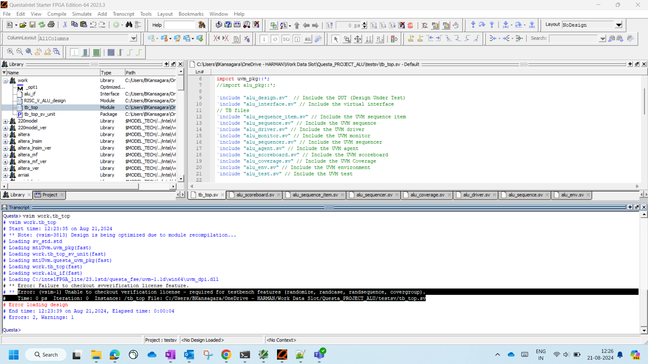
Task: Toggle the Select Mode arrow pointer tool
Action: [x=335, y=39]
